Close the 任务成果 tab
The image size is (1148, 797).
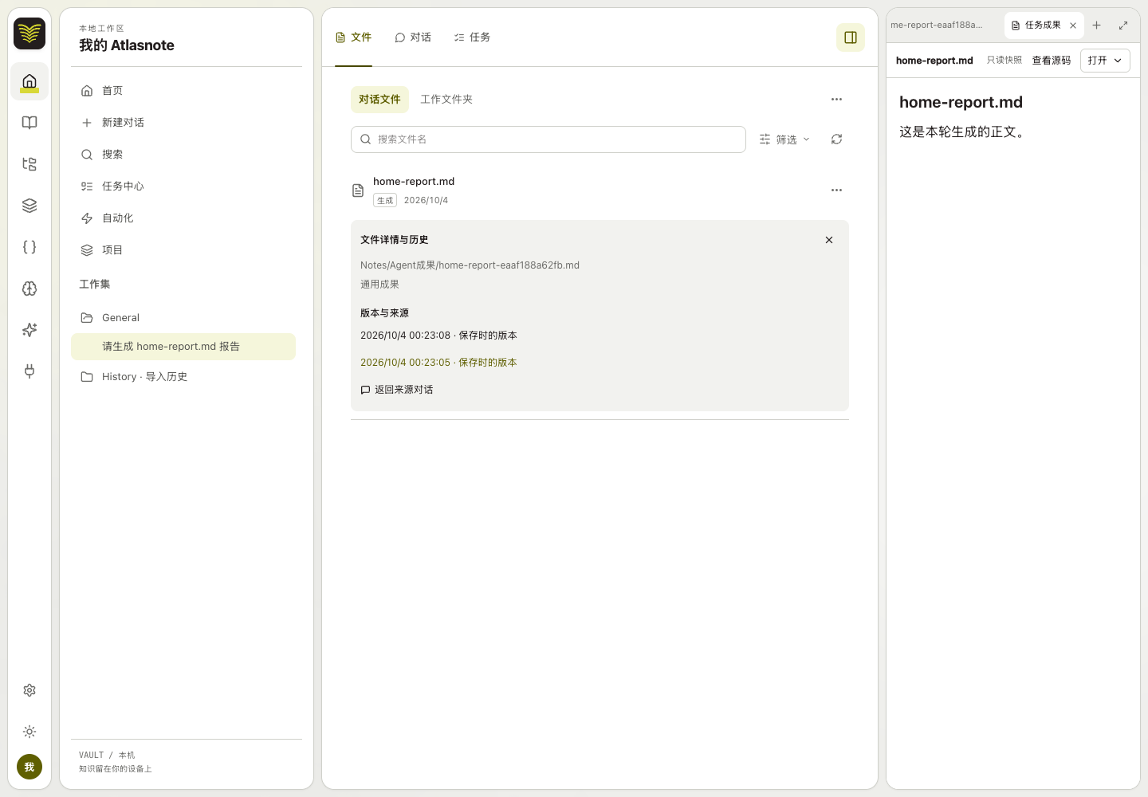coord(1073,26)
